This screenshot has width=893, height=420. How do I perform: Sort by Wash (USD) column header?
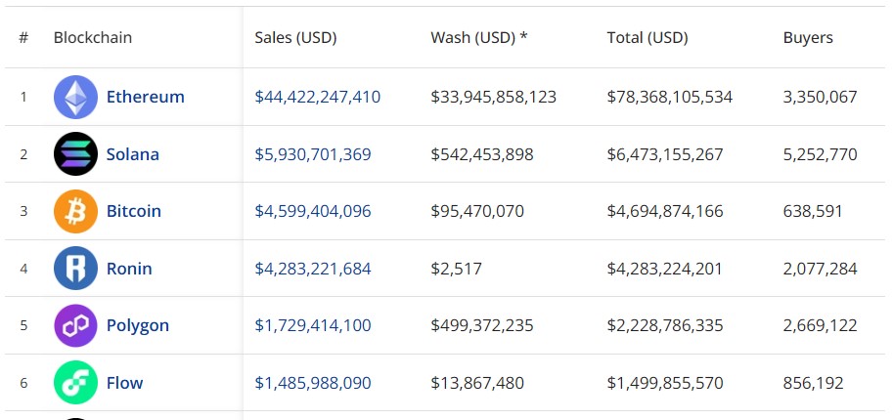click(x=478, y=38)
